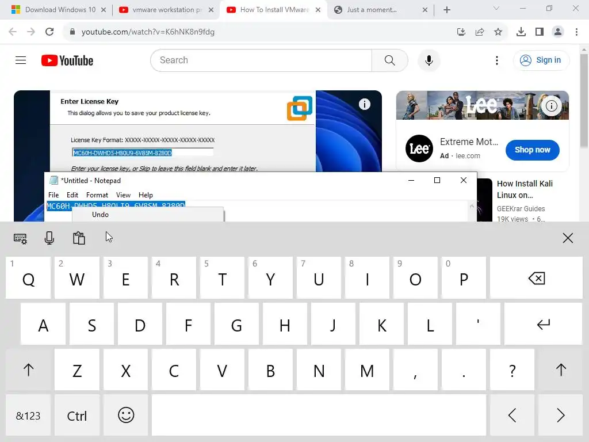The width and height of the screenshot is (589, 442).
Task: Click the Sign in button
Action: 541,60
